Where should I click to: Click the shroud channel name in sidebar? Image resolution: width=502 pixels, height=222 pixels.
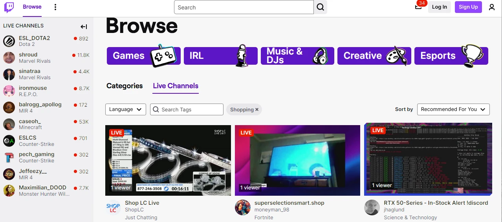[x=28, y=55]
